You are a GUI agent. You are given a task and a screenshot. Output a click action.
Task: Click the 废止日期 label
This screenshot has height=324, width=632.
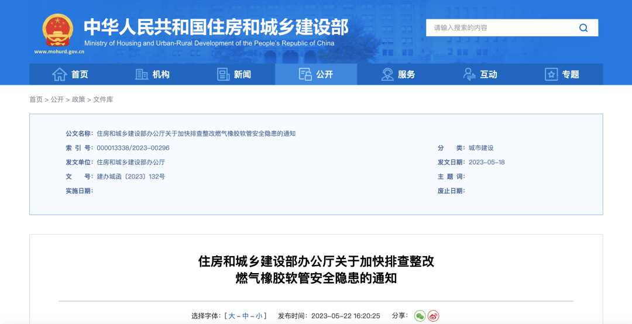451,191
